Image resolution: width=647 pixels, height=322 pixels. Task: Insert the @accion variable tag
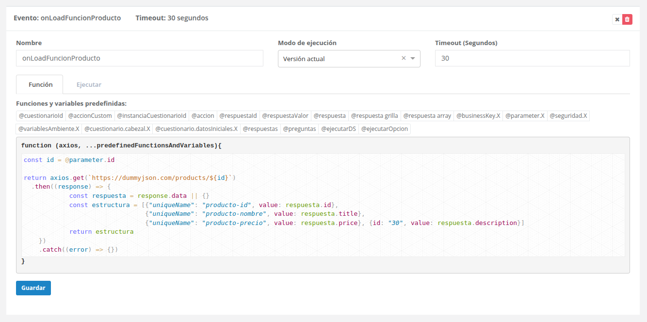click(203, 116)
